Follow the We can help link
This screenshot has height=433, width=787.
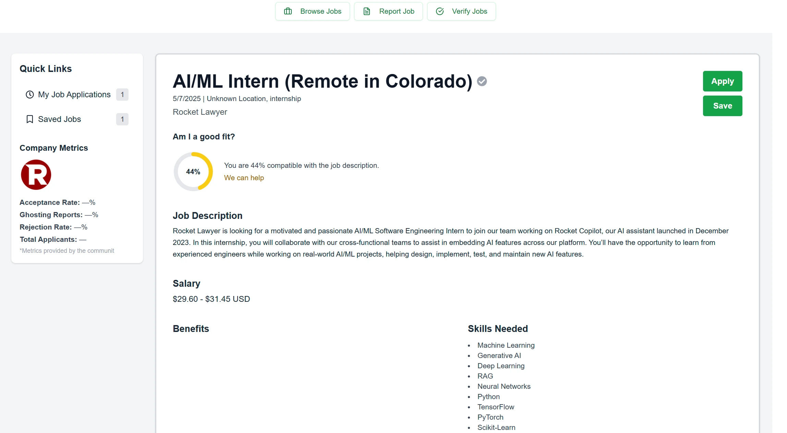pos(244,178)
